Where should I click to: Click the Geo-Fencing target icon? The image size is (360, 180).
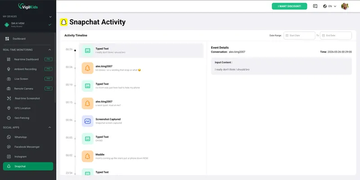(x=9, y=118)
